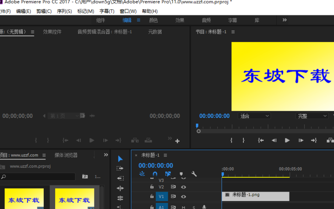Image resolution: width=334 pixels, height=209 pixels.
Task: Select the Track Select Backward tool
Action: coord(120,178)
